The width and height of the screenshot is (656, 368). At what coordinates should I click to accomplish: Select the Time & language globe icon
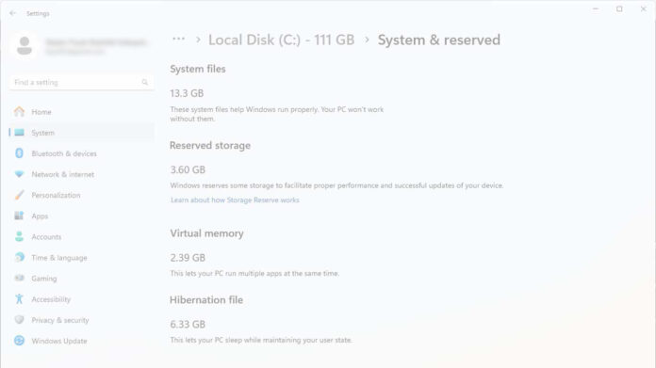[19, 257]
